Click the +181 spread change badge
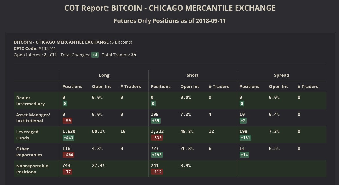339x185 pixels. 245,138
